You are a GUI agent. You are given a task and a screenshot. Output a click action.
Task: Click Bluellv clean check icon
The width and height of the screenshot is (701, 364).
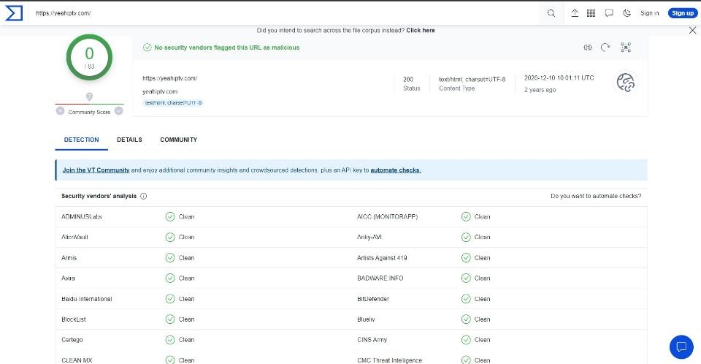tap(466, 319)
